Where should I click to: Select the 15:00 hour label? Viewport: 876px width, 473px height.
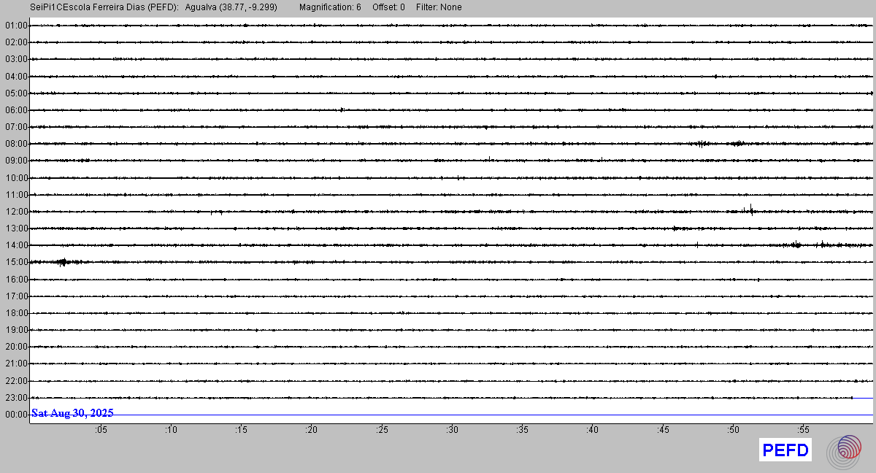16,262
